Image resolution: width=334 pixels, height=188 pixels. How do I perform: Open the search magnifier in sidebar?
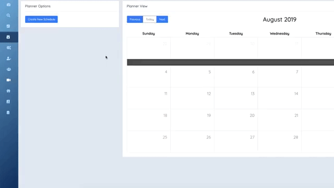pyautogui.click(x=8, y=15)
